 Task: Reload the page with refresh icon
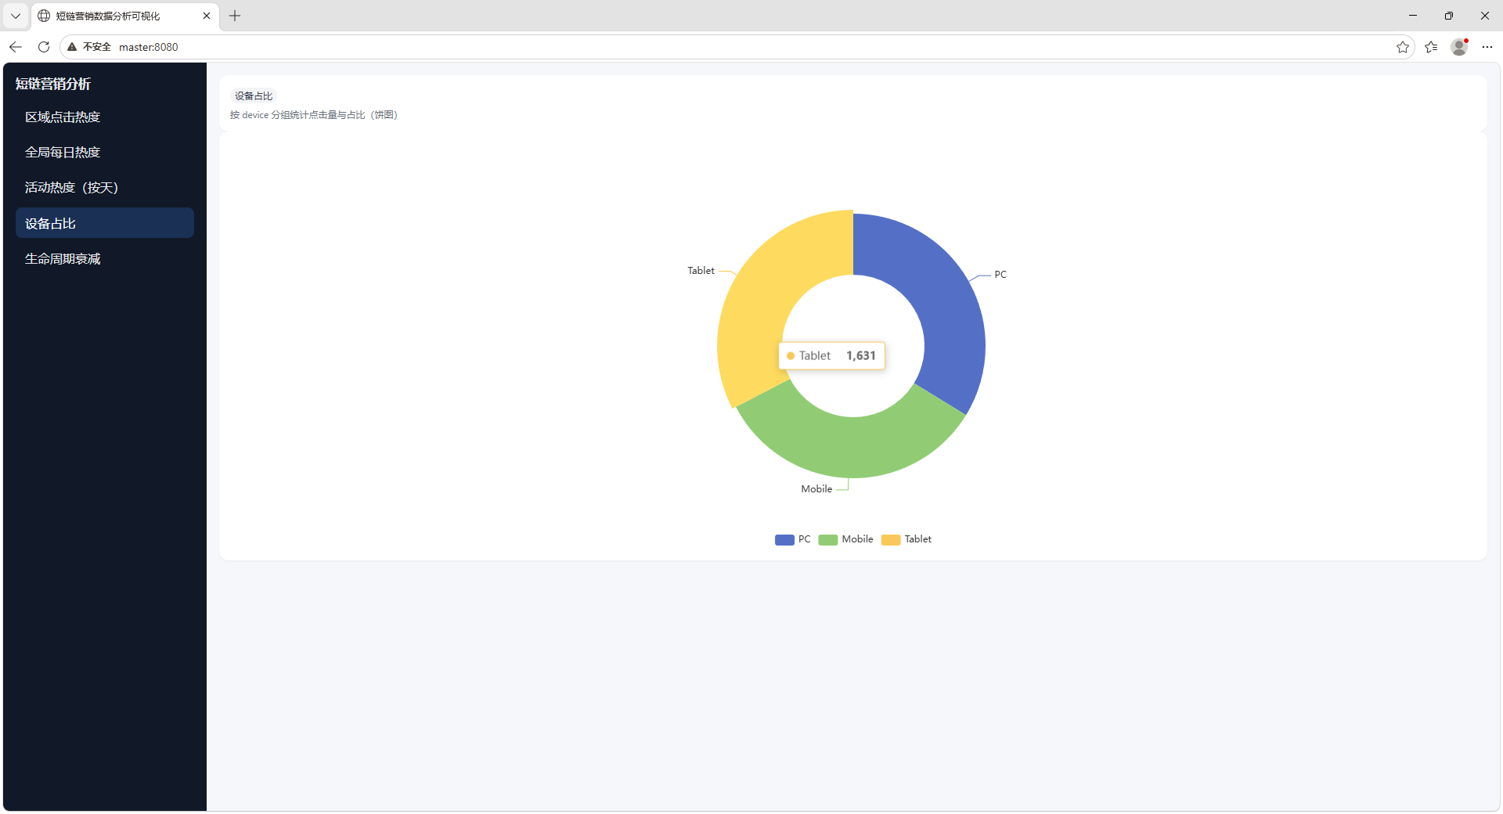tap(44, 47)
